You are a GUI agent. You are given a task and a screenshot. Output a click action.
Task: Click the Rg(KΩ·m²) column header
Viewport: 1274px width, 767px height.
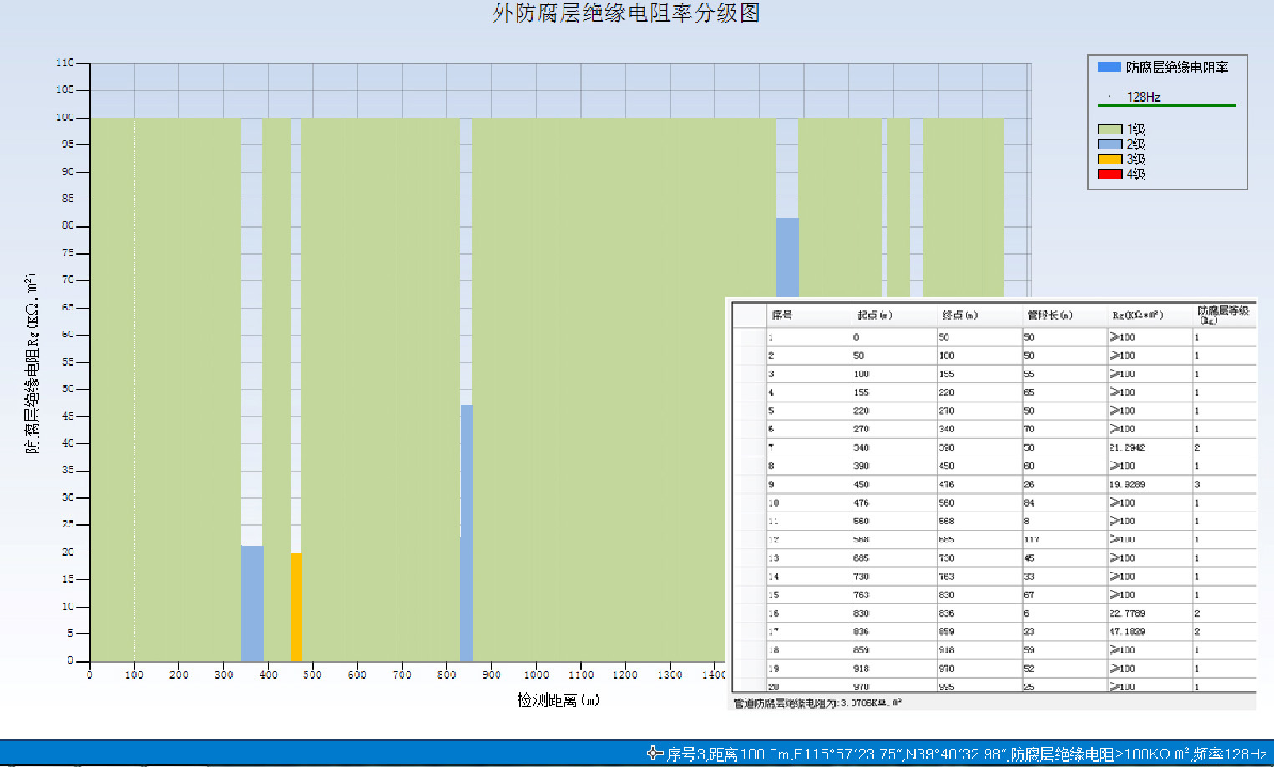[x=1137, y=315]
